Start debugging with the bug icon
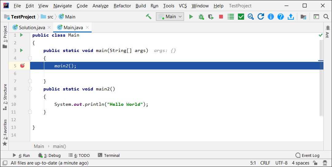The height and width of the screenshot is (167, 332). click(x=201, y=17)
